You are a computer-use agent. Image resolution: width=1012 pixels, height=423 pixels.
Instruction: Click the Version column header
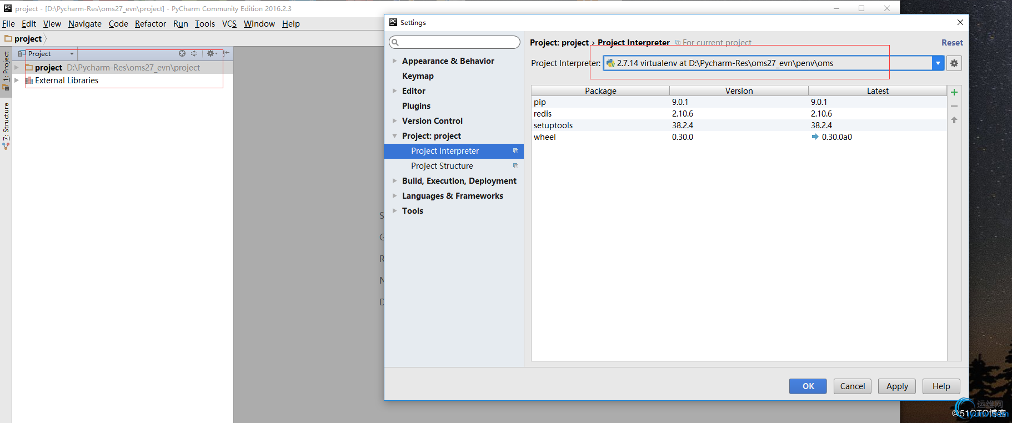pos(739,91)
